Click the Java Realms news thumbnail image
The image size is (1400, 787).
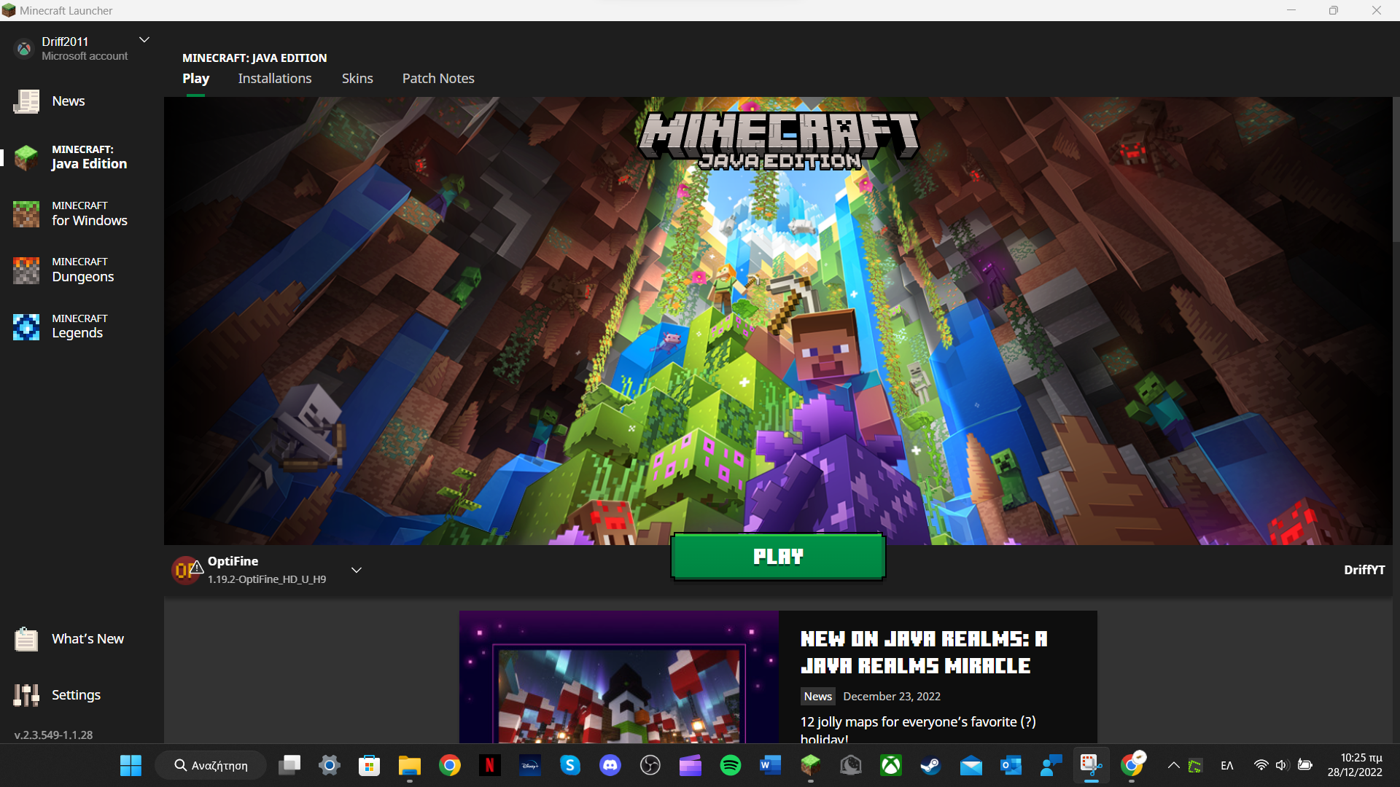[618, 678]
